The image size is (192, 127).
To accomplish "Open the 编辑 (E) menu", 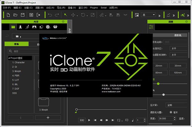I will (17, 8).
